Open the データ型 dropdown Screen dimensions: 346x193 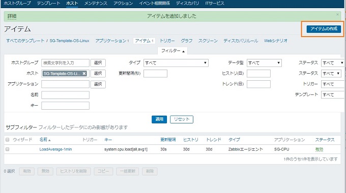click(x=264, y=63)
